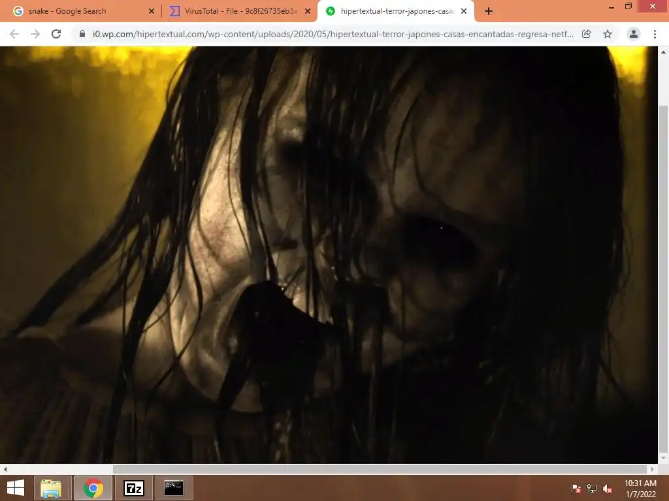
Task: Close the hipertextual-terror-japones tab
Action: [464, 11]
